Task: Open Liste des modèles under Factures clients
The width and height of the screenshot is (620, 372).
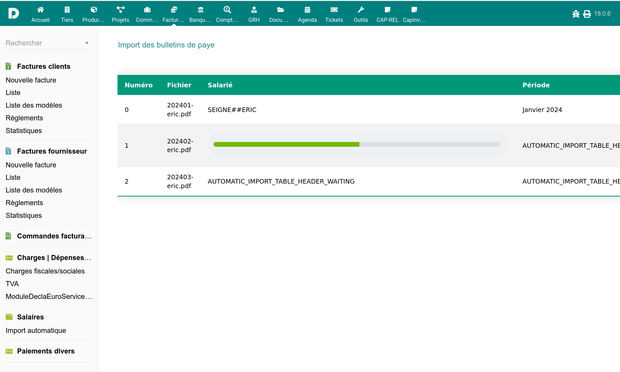Action: [34, 105]
